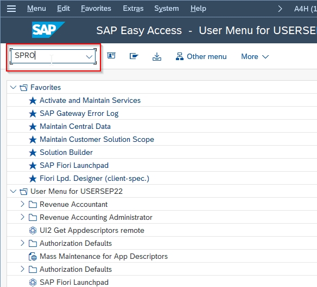Expand the Revenue Accountant folder
The height and width of the screenshot is (287, 317).
22,204
